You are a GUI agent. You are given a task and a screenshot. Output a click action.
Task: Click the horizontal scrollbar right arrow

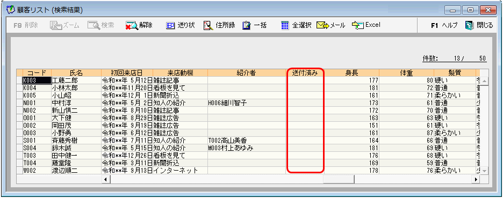point(477,179)
